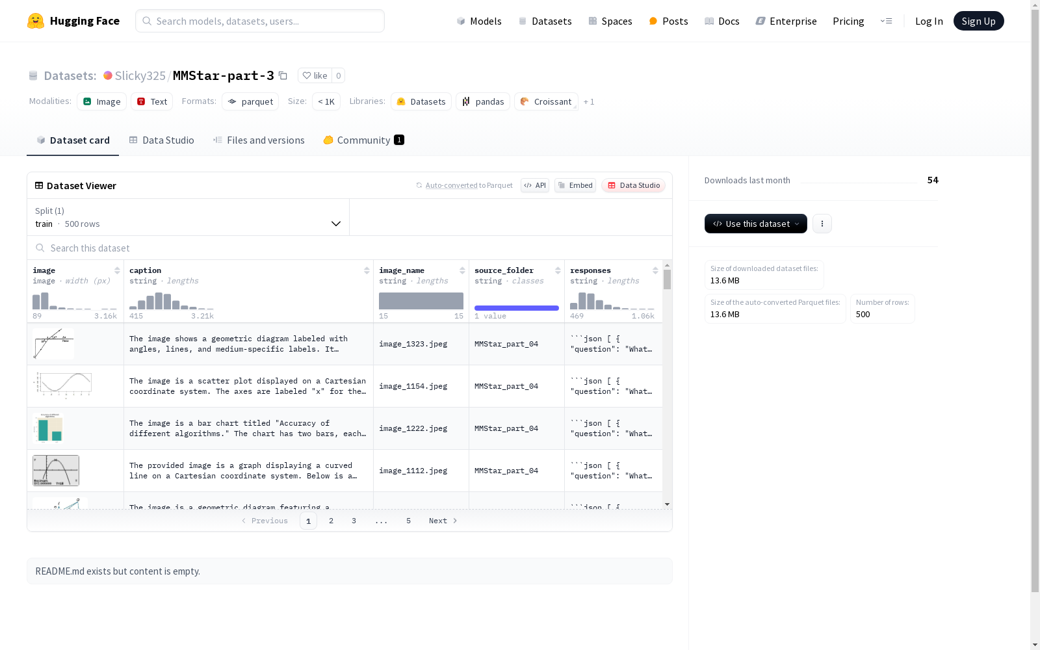1040x650 pixels.
Task: Expand the Use this dataset dropdown
Action: point(756,224)
